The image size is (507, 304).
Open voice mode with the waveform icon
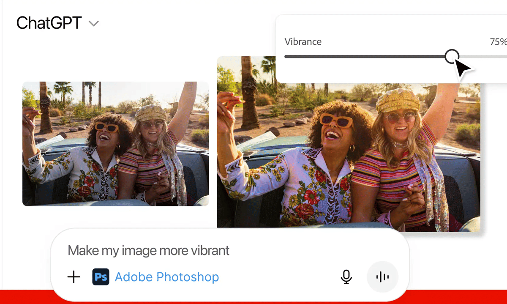point(382,277)
